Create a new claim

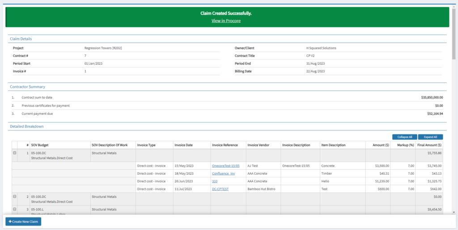pyautogui.click(x=23, y=222)
